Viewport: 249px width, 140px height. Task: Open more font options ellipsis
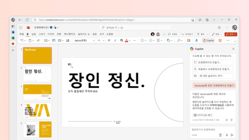pyautogui.click(x=135, y=40)
